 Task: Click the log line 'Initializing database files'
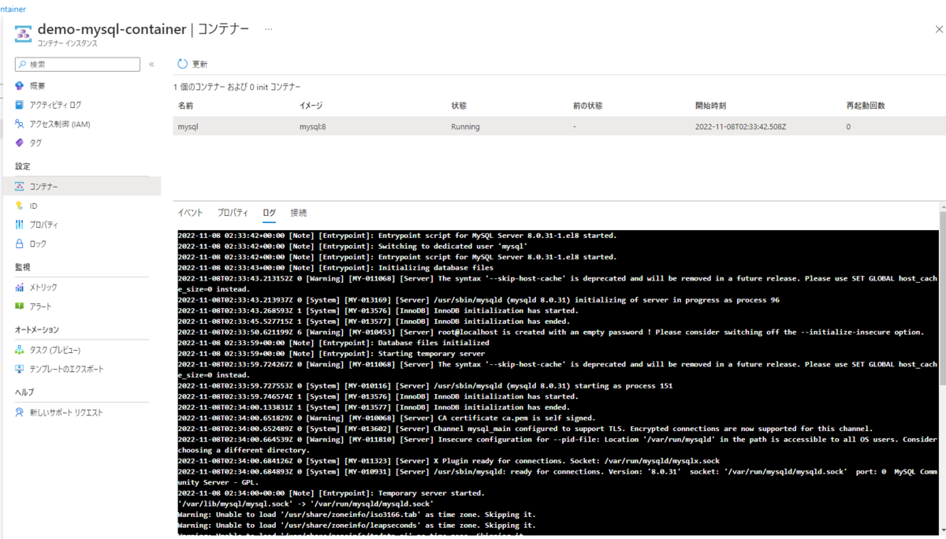(335, 268)
